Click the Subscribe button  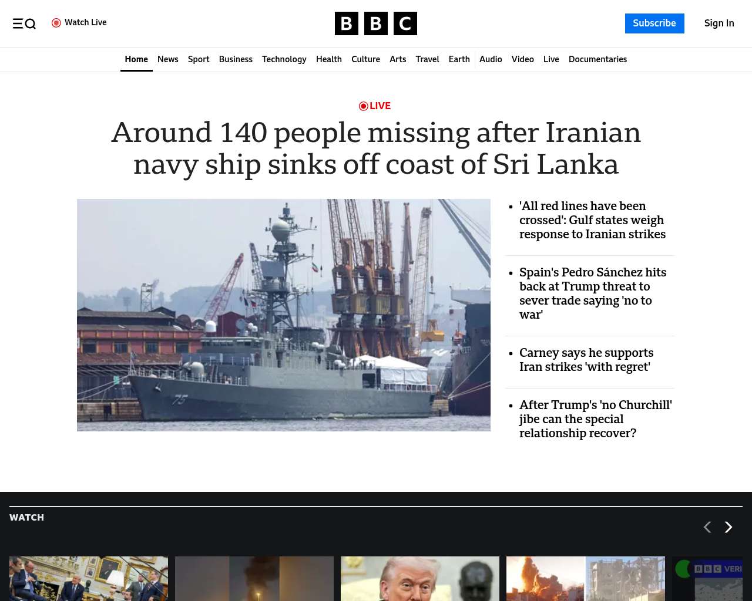click(x=654, y=23)
